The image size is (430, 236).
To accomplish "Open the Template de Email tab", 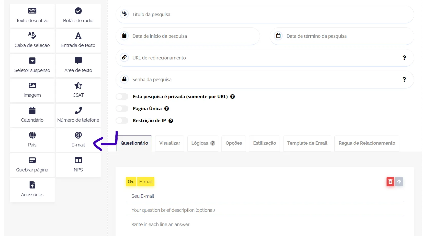I will [307, 143].
